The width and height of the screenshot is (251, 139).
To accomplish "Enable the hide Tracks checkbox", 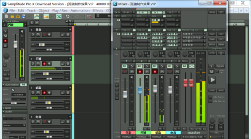I will 210,97.
